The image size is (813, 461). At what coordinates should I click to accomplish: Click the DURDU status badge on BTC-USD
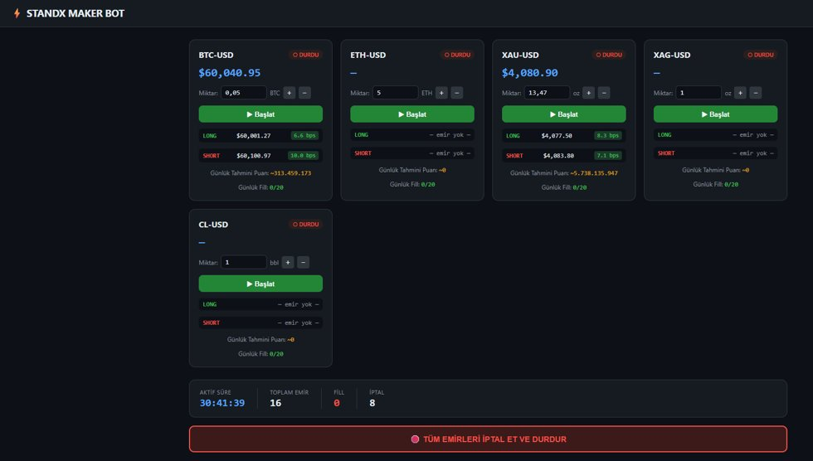[306, 55]
